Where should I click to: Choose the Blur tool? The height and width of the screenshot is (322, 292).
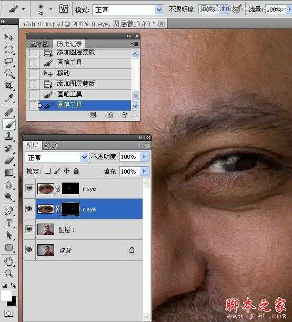pos(9,185)
